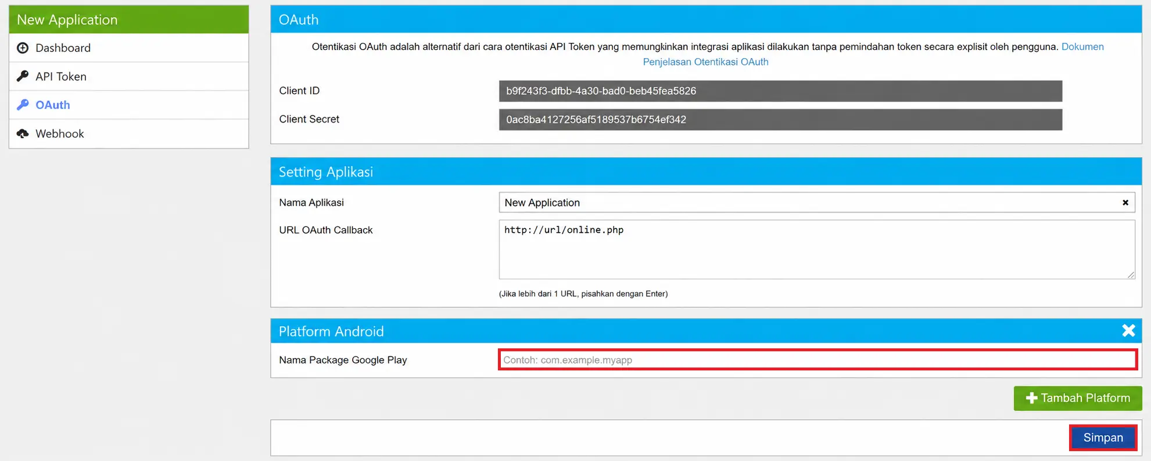Clear Nama Aplikasi field with x icon
Screen dimensions: 1151x461
point(1125,203)
